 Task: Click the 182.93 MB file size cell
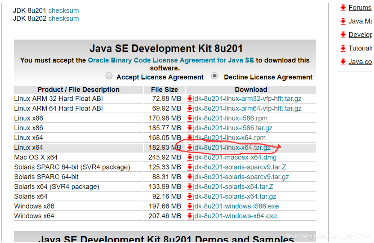click(x=165, y=147)
